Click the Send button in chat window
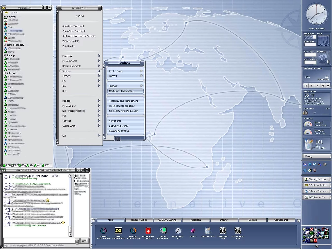The image size is (332, 249). (x=85, y=240)
